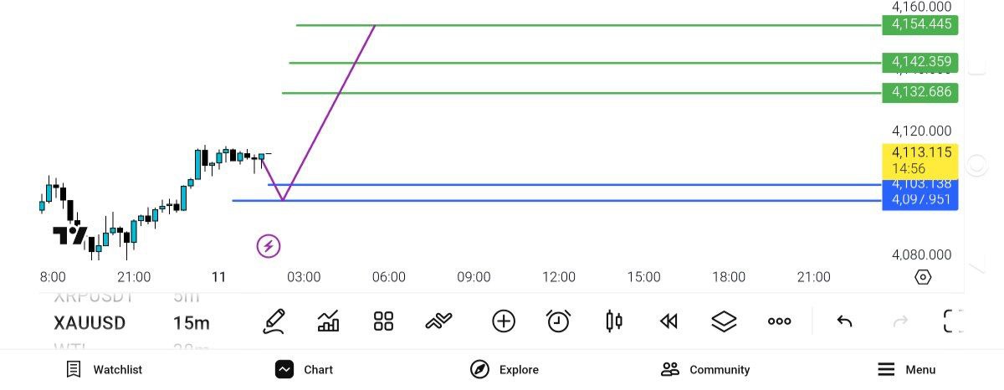
Task: Select the green 4,154.445 price label
Action: [920, 24]
